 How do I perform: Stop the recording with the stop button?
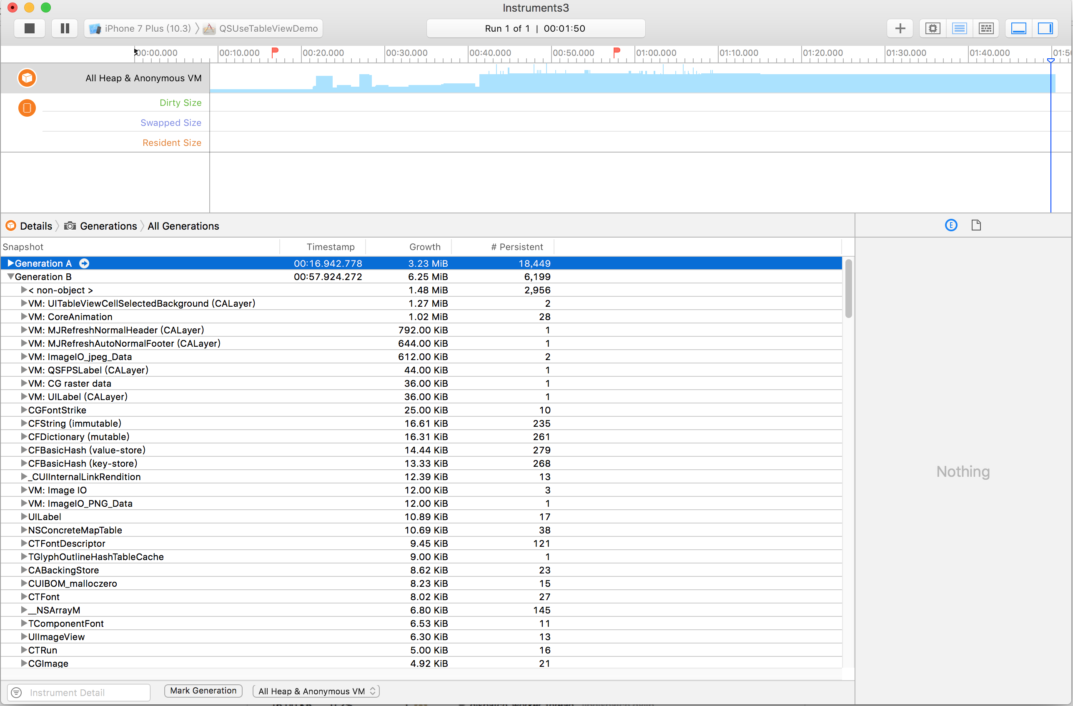(29, 28)
